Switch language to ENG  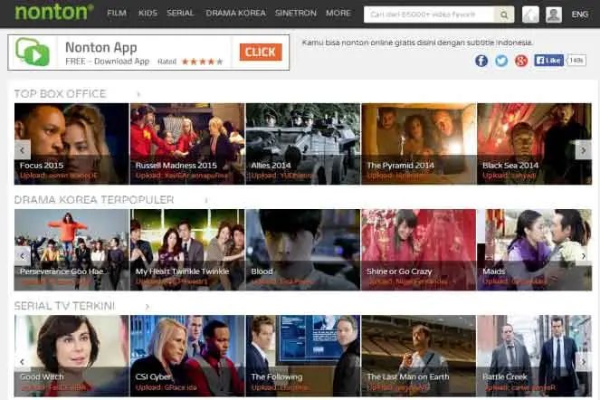(580, 14)
